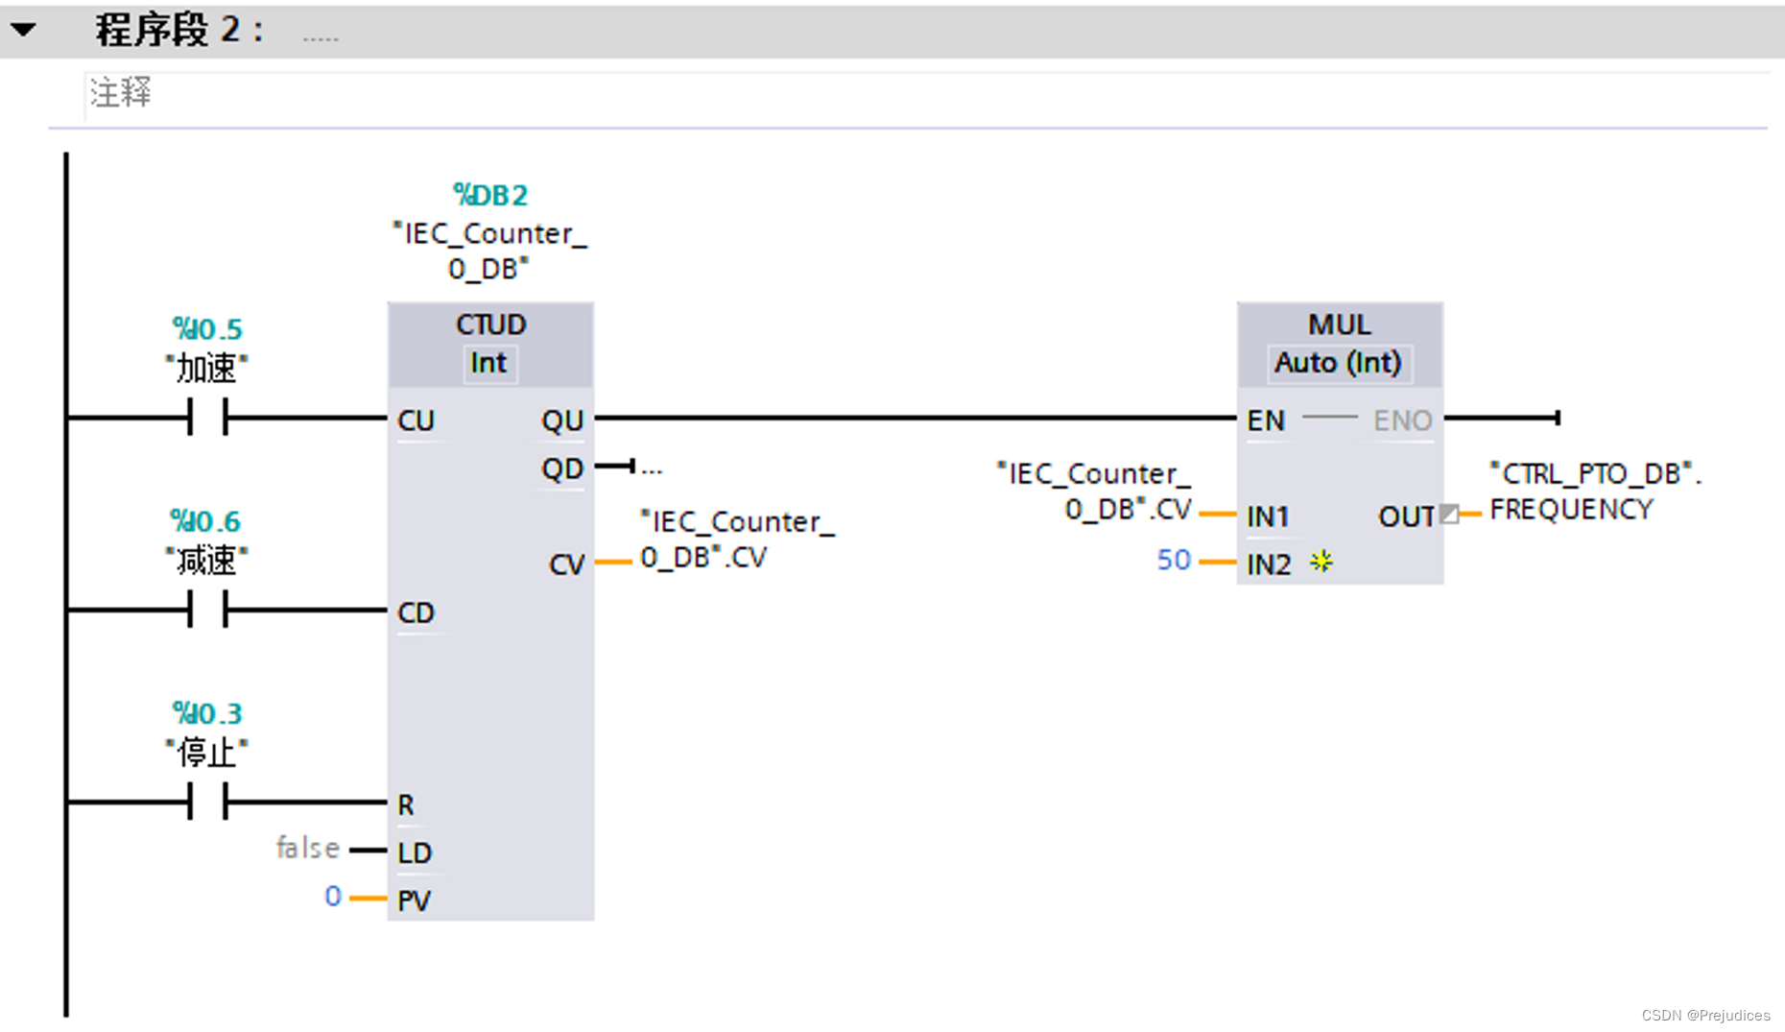
Task: Click the %I0.5 address text
Action: point(207,329)
